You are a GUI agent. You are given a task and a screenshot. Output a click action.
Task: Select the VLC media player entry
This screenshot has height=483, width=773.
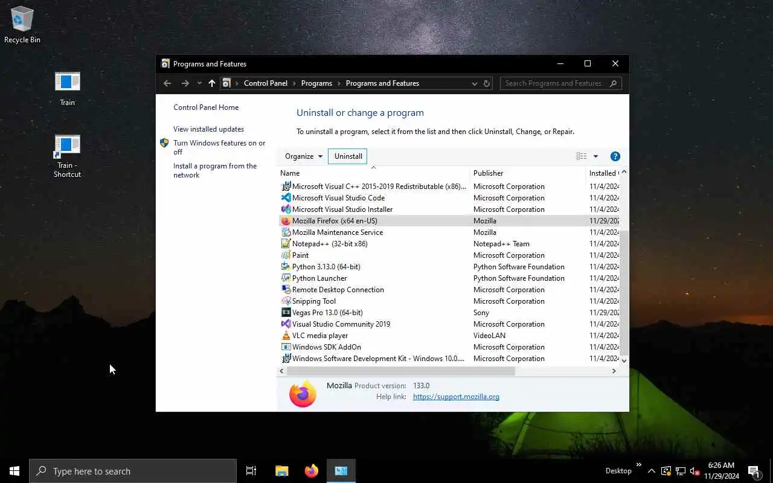449,336
